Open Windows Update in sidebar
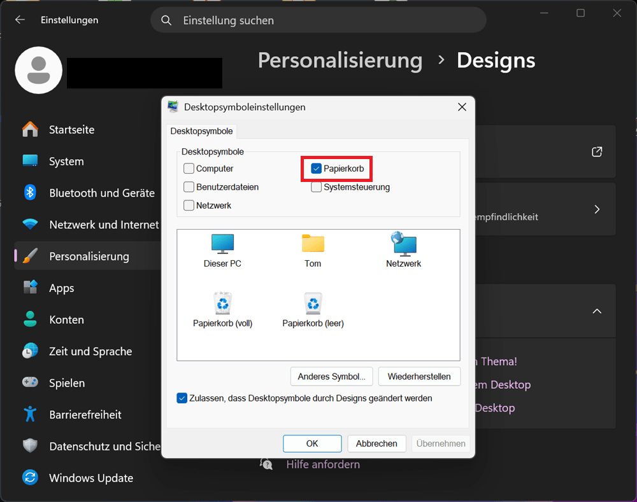 [87, 478]
